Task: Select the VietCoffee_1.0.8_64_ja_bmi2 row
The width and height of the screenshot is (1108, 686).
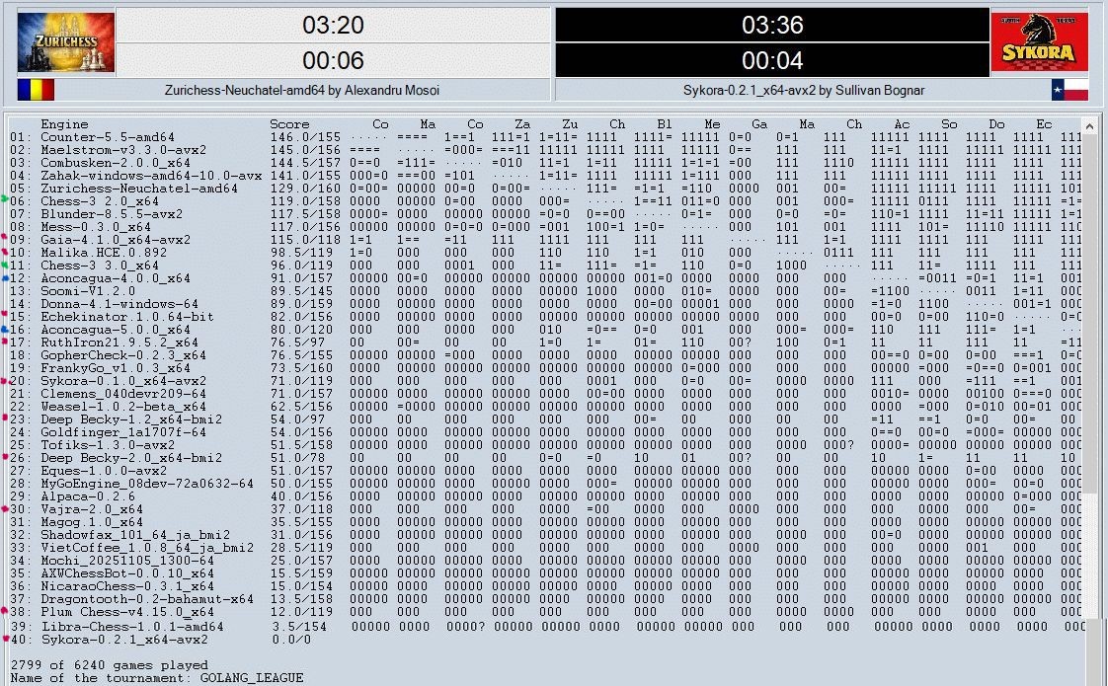Action: 545,548
